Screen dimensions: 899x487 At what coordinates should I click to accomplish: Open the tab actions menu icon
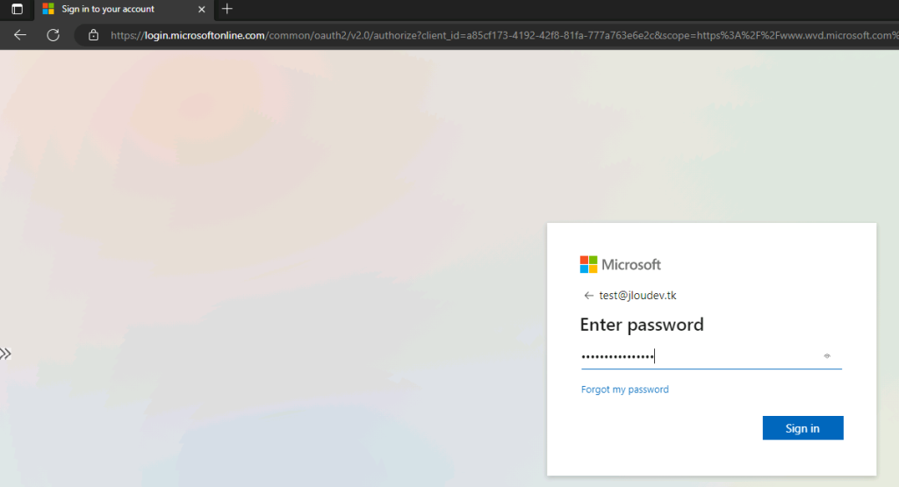click(x=18, y=9)
